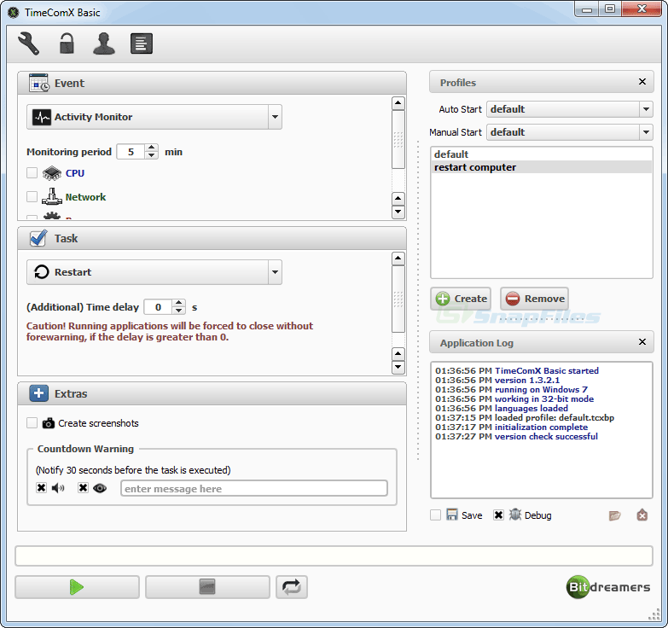Close the Profiles panel
The image size is (668, 628).
(642, 81)
